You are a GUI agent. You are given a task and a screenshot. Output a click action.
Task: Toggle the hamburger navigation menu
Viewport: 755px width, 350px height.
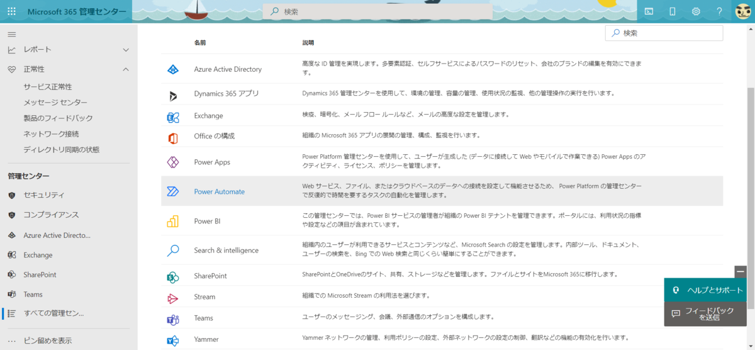tap(12, 34)
